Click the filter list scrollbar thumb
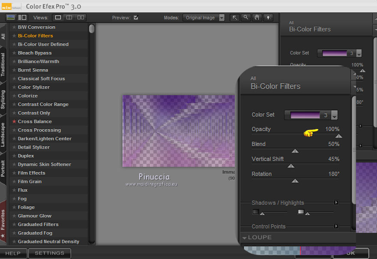 point(91,29)
